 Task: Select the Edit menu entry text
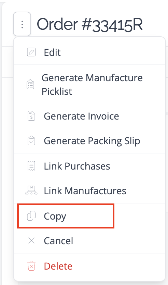click(52, 52)
